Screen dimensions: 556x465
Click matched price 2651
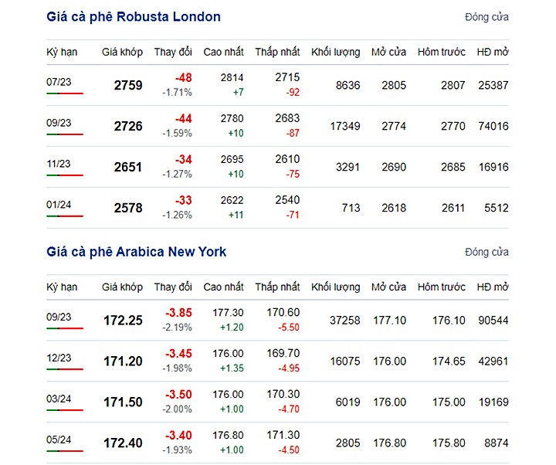point(128,167)
